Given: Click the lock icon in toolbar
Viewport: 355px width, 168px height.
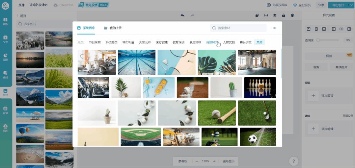Looking at the screenshot, I should (284, 15).
